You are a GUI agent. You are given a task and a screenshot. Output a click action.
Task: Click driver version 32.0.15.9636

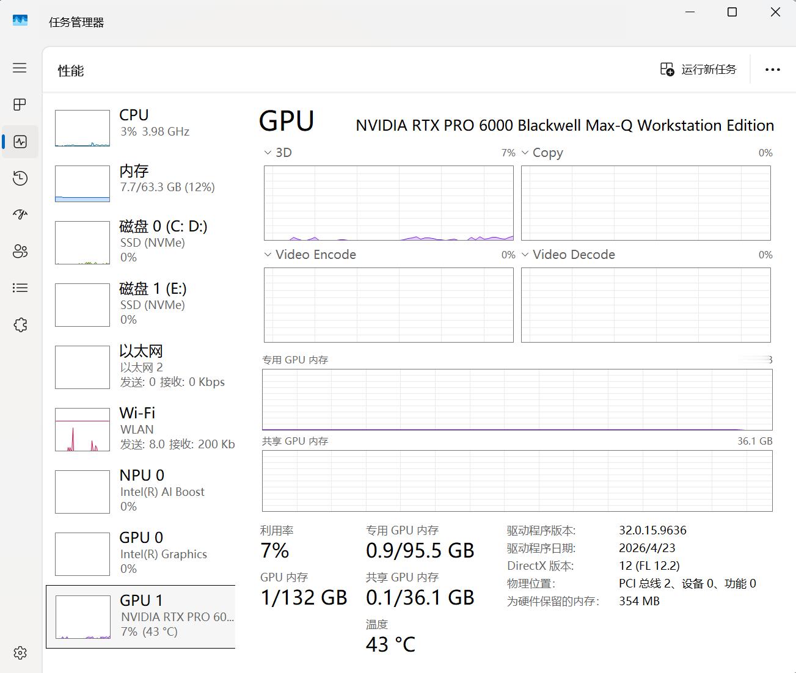tap(652, 530)
